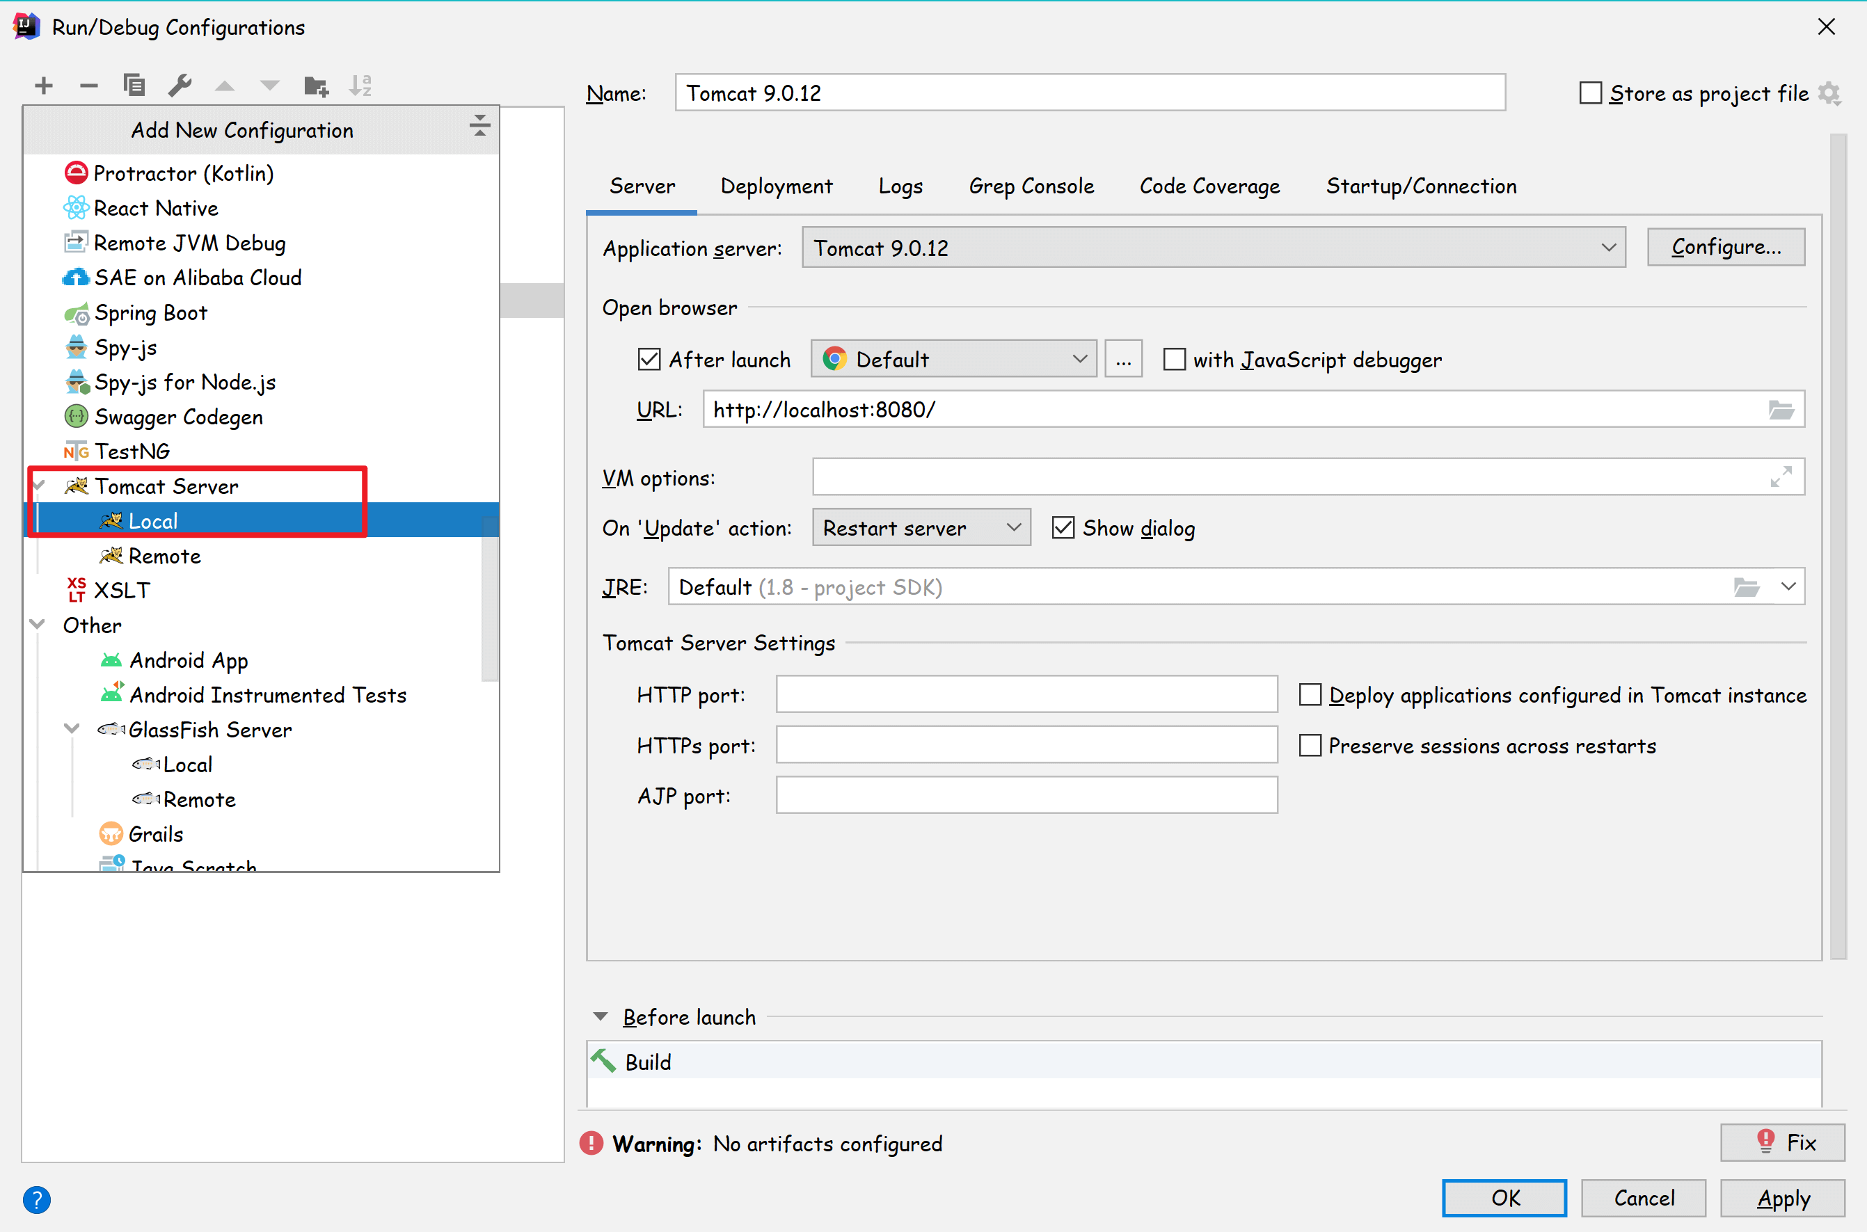Click the HTTP port input field
The image size is (1867, 1232).
point(1026,694)
